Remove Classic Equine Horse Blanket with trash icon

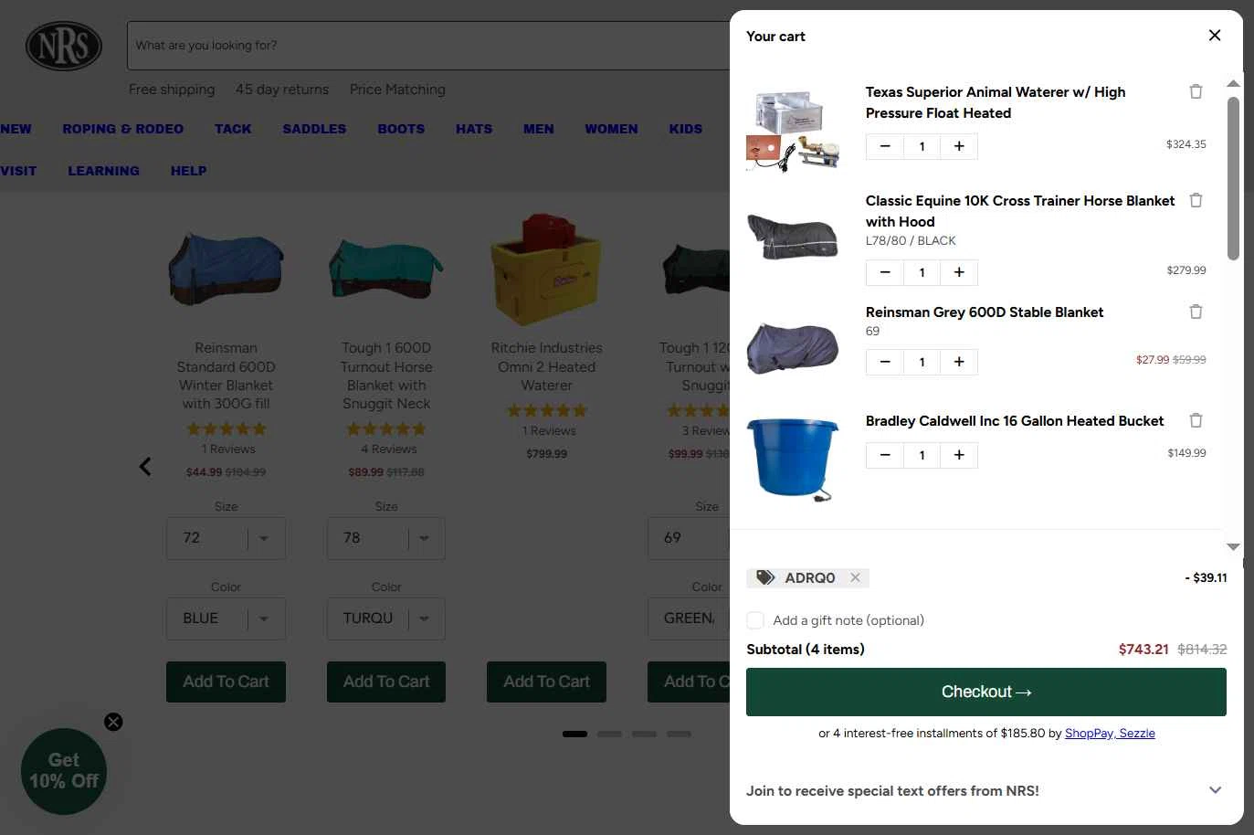(1196, 200)
